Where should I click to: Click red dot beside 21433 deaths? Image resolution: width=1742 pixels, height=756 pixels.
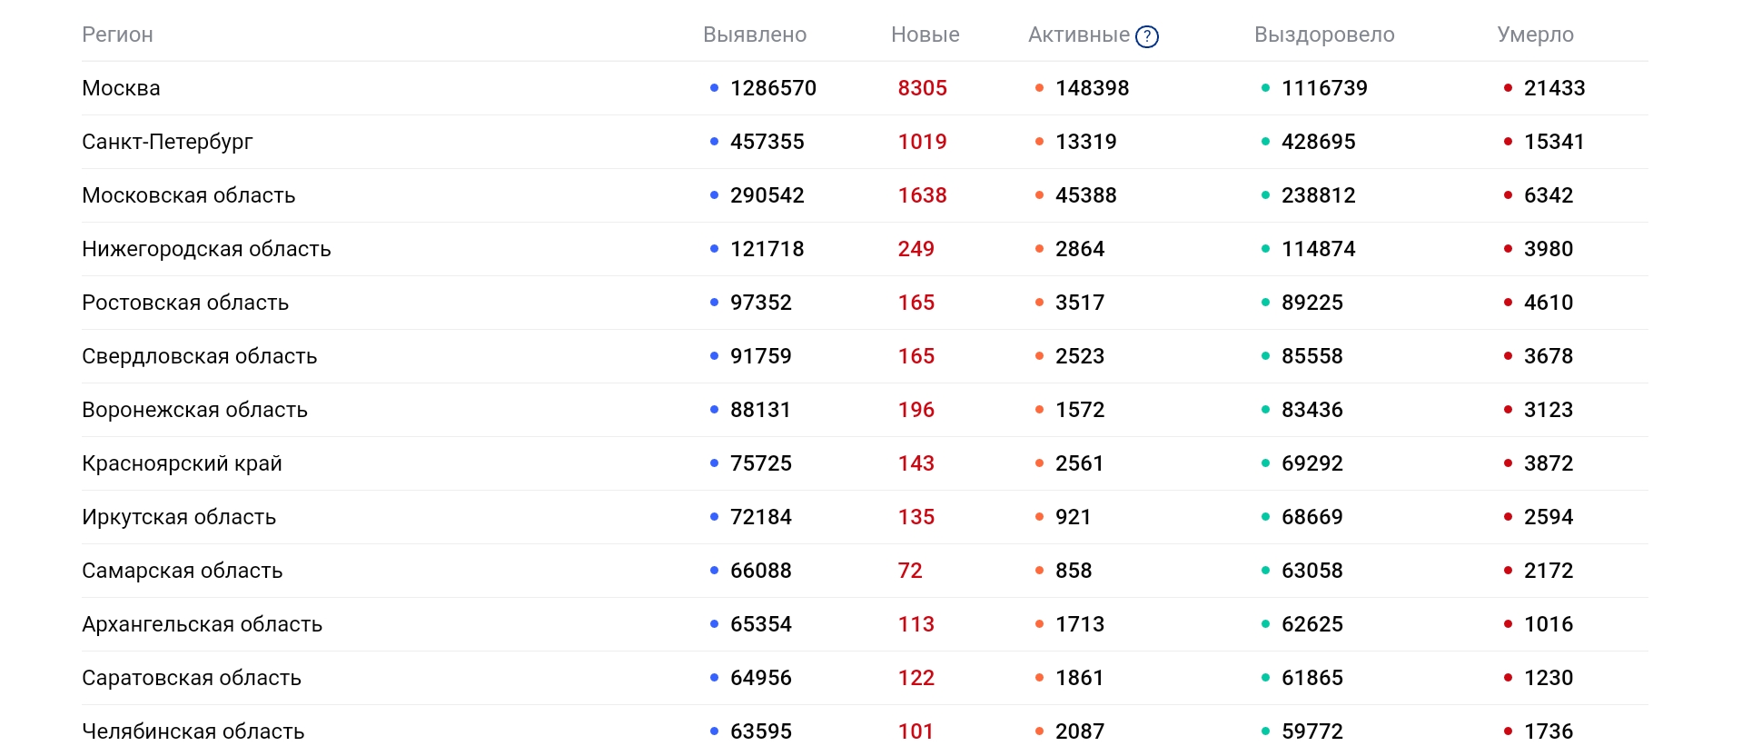pyautogui.click(x=1508, y=88)
